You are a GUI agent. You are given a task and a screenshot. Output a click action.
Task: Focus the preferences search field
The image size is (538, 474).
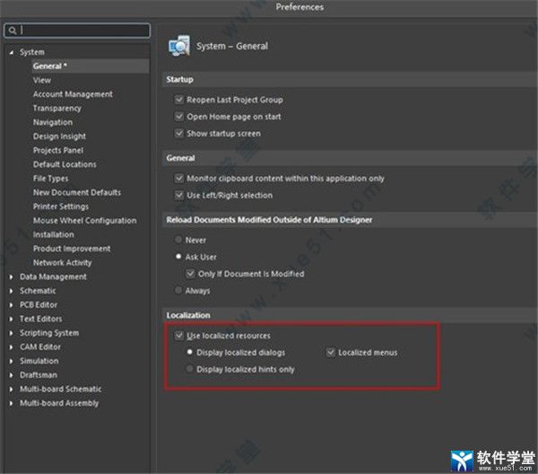[x=77, y=31]
